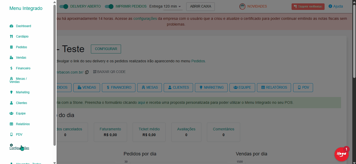356x164 pixels.
Task: Open the configurações link in the warning banner
Action: [145, 19]
